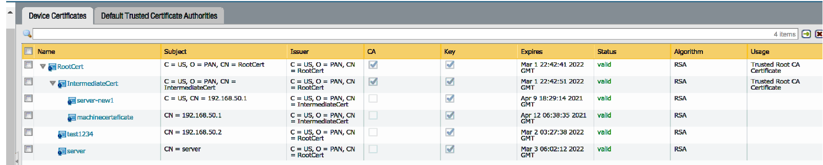This screenshot has width=823, height=165.
Task: Click the RootCert certificate icon
Action: click(52, 67)
